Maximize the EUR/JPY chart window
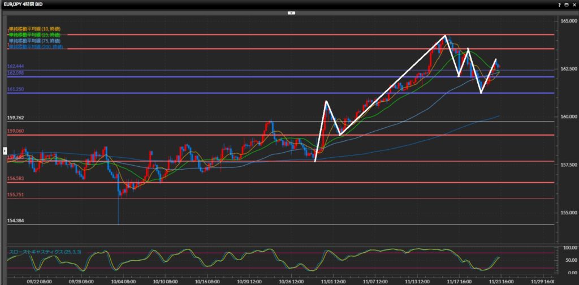The image size is (579, 285). coord(567,4)
